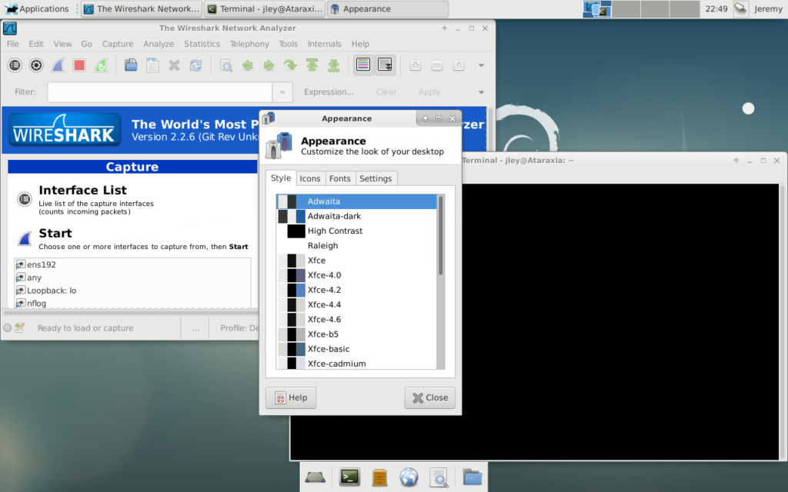The height and width of the screenshot is (492, 788).
Task: Expand Wireshark toolbar overflow arrow
Action: tap(481, 65)
